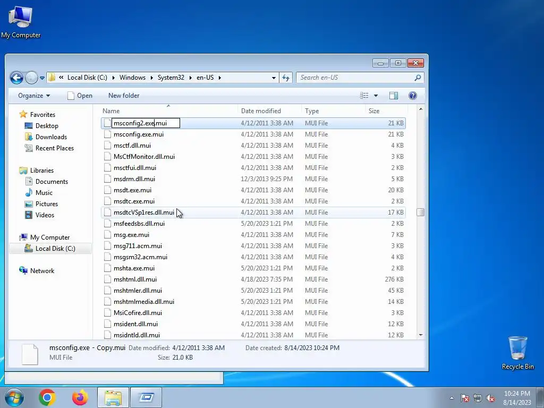Select the My Computer desktop icon
This screenshot has height=408, width=544.
[x=21, y=21]
